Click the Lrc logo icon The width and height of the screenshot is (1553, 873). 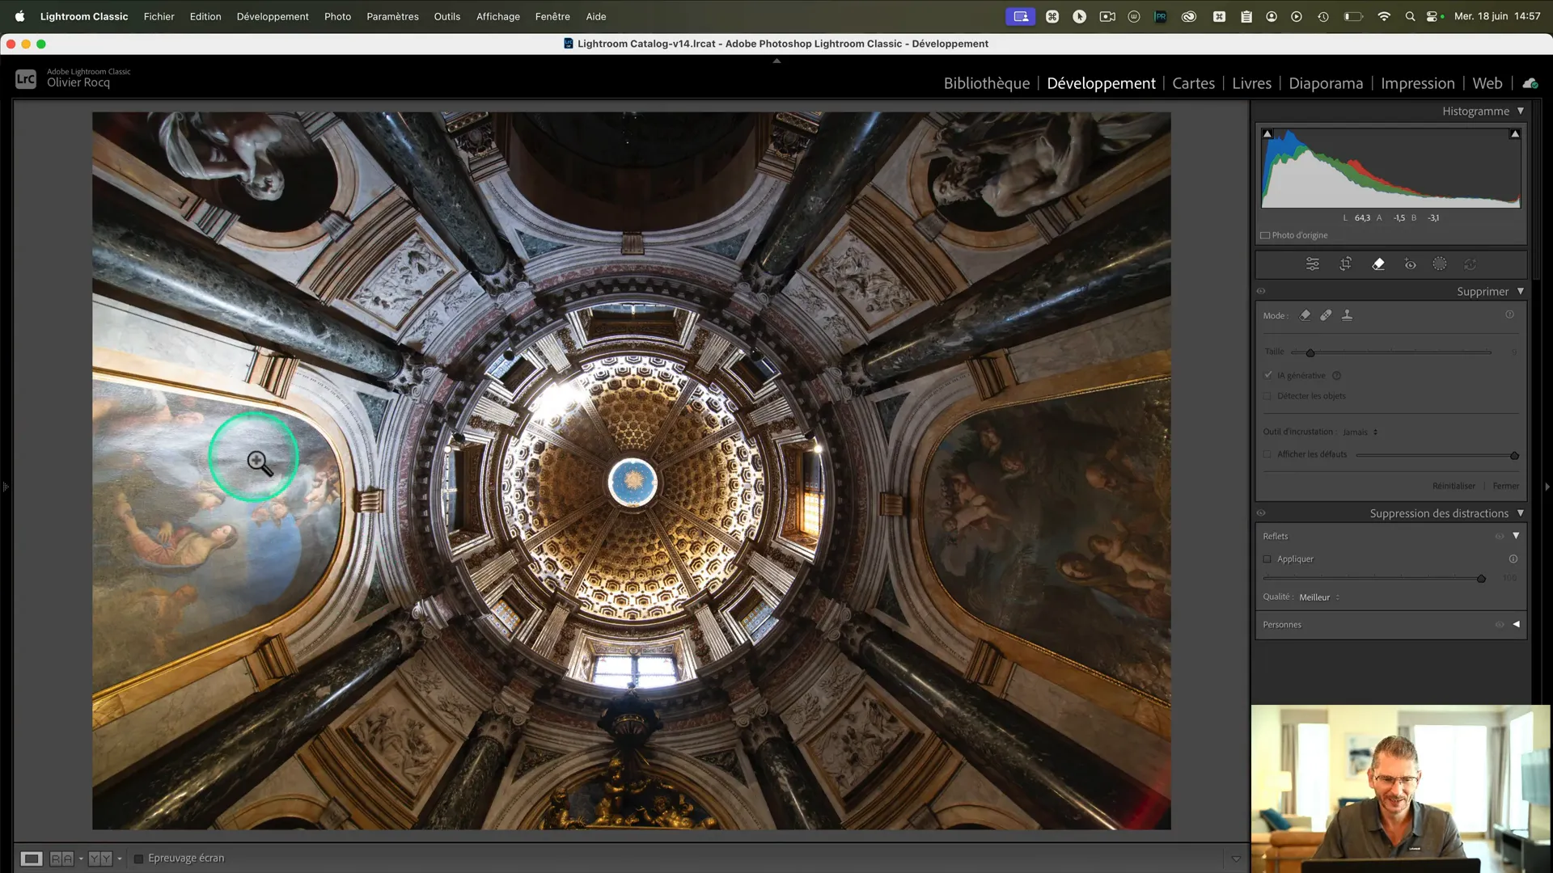[26, 79]
